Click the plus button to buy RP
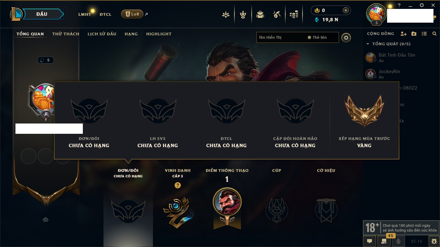This screenshot has width=440, height=247. click(x=345, y=10)
